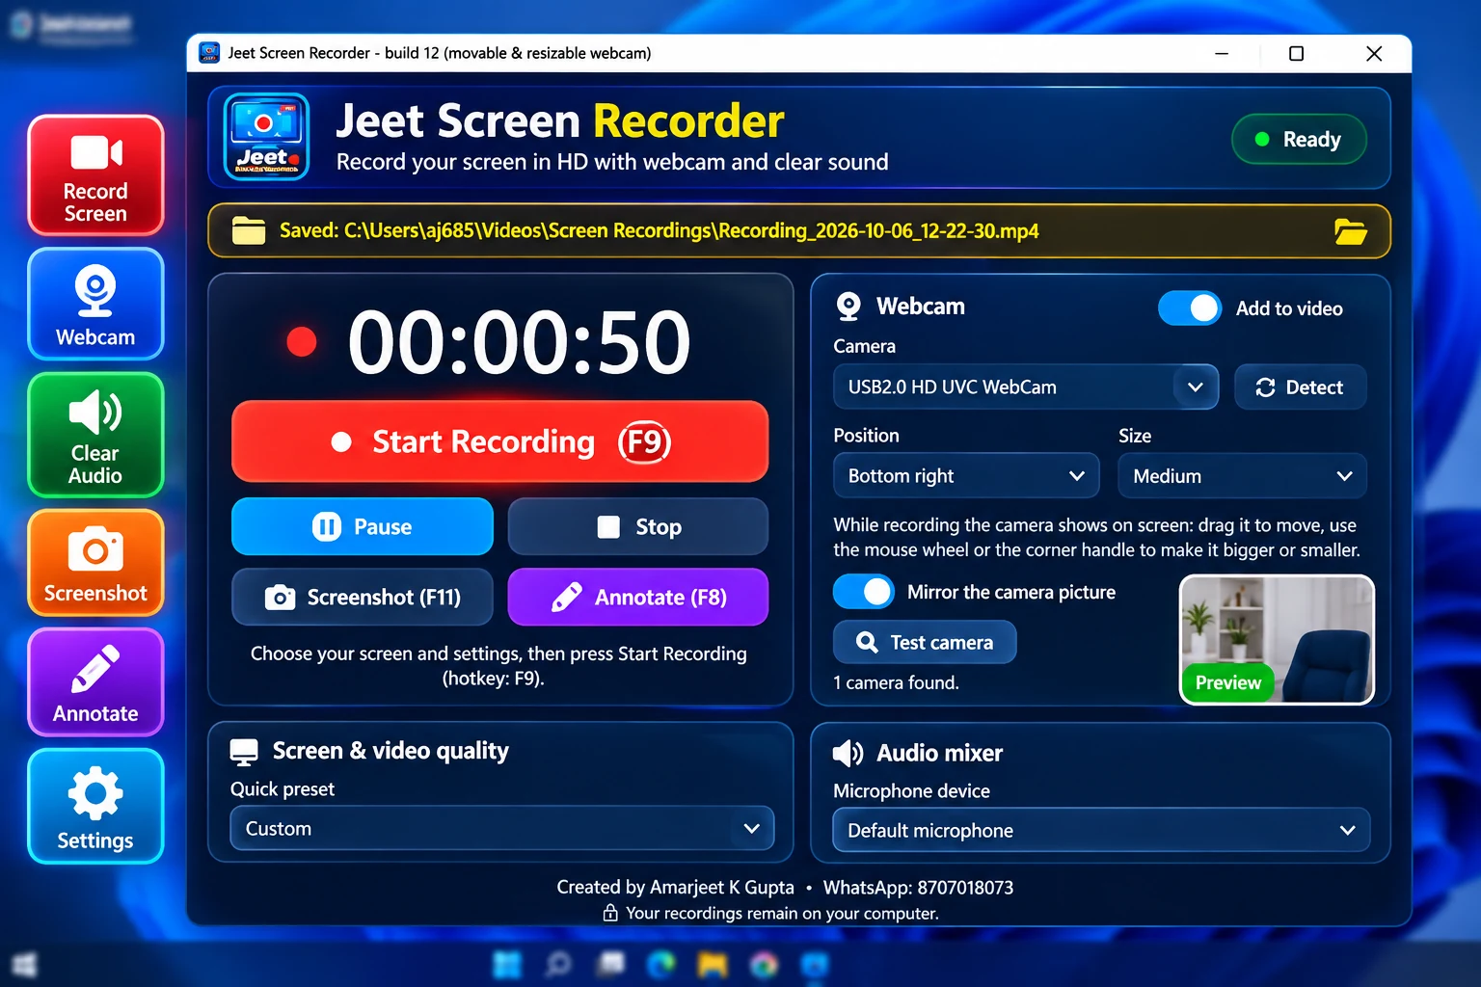This screenshot has width=1481, height=987.
Task: Click the Jeet app logo in header
Action: pos(266,137)
